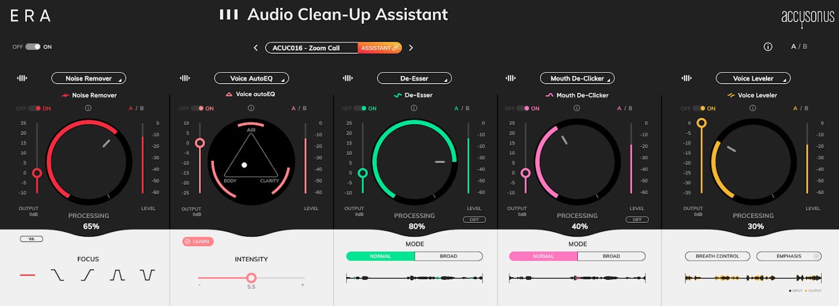Select the second focus shape, the downward slope icon
Screen dimensions: 839x306
pyautogui.click(x=57, y=275)
